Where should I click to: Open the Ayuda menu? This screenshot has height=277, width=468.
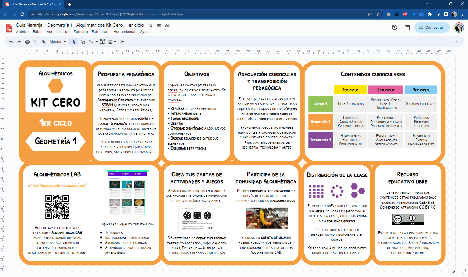click(x=145, y=32)
